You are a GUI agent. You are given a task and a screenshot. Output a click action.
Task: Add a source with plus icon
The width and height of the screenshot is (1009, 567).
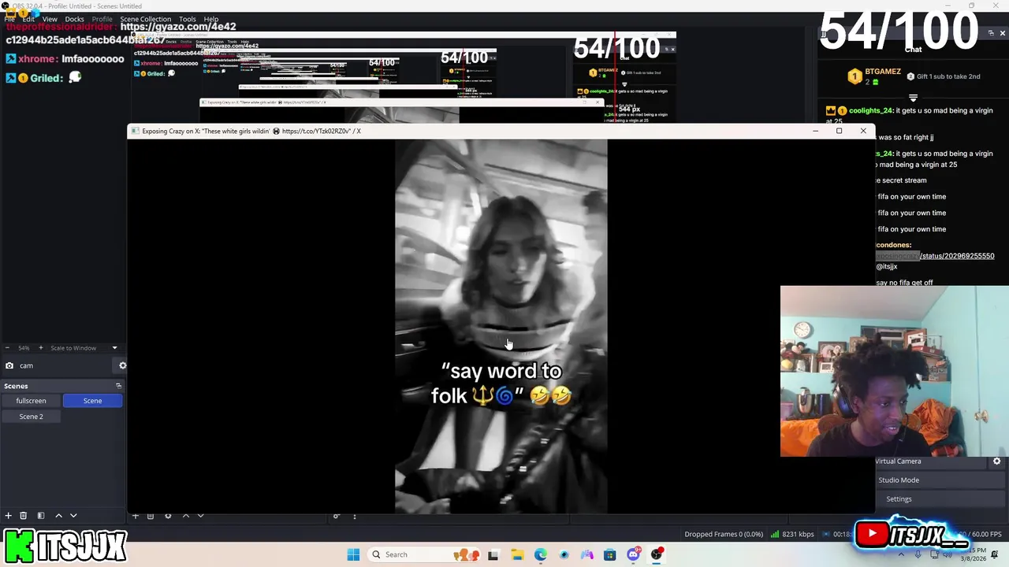click(x=136, y=516)
